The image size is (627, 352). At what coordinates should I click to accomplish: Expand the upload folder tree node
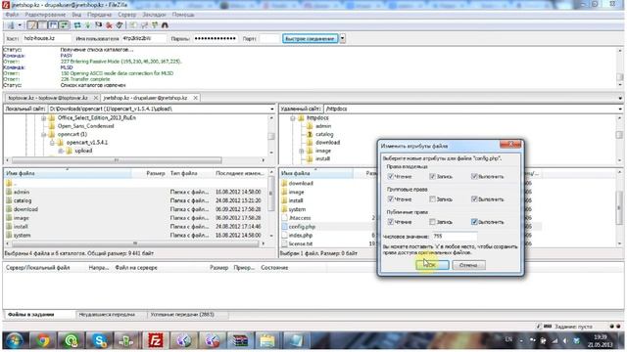pos(61,151)
